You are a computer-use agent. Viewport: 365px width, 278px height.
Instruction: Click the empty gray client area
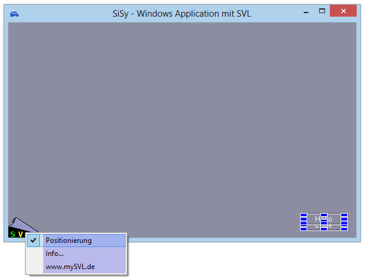179,119
